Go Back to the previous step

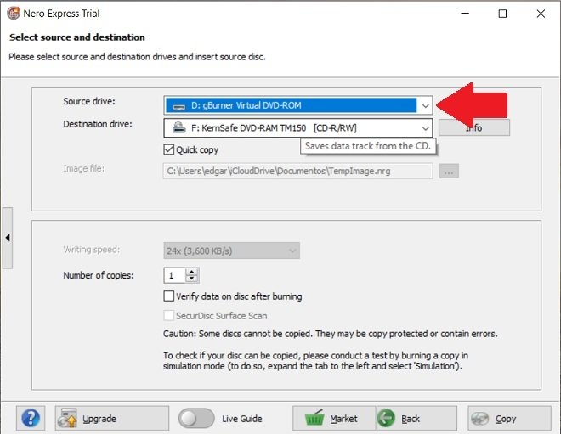click(416, 418)
